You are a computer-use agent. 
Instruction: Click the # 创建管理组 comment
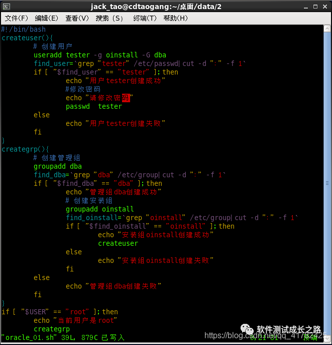pos(57,158)
